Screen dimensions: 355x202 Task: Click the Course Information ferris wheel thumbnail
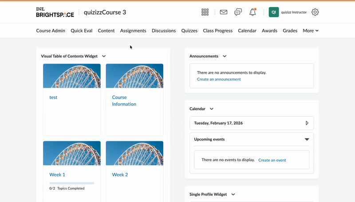pos(134,76)
